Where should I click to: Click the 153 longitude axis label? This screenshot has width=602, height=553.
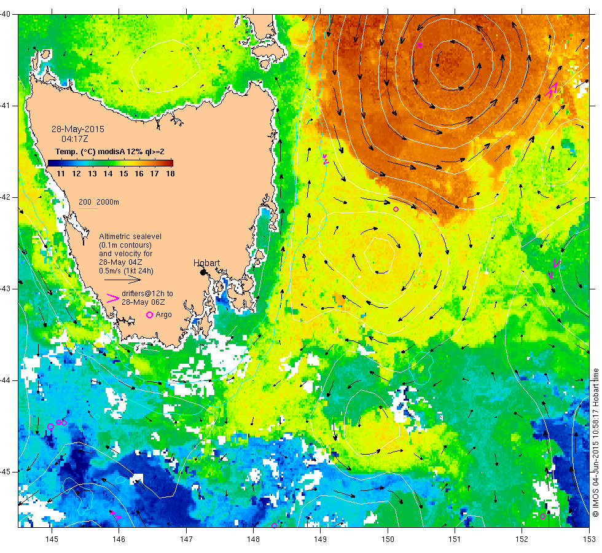pyautogui.click(x=589, y=539)
